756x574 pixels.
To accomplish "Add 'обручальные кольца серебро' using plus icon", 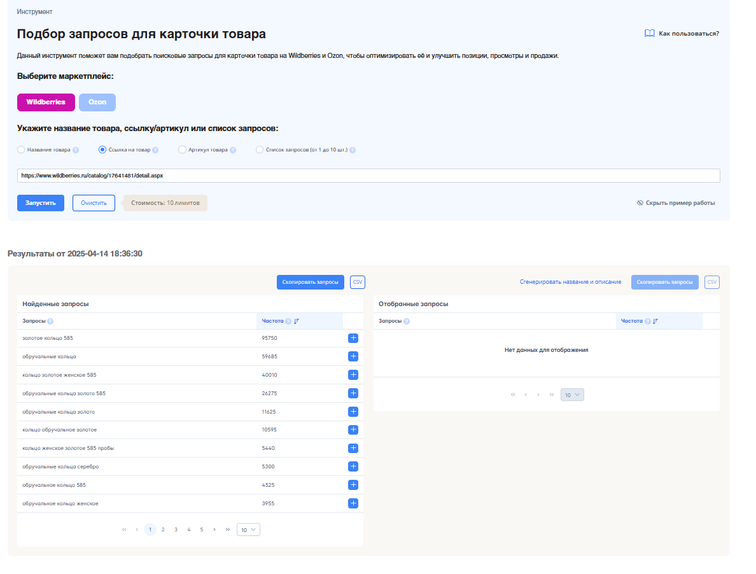I will [353, 466].
